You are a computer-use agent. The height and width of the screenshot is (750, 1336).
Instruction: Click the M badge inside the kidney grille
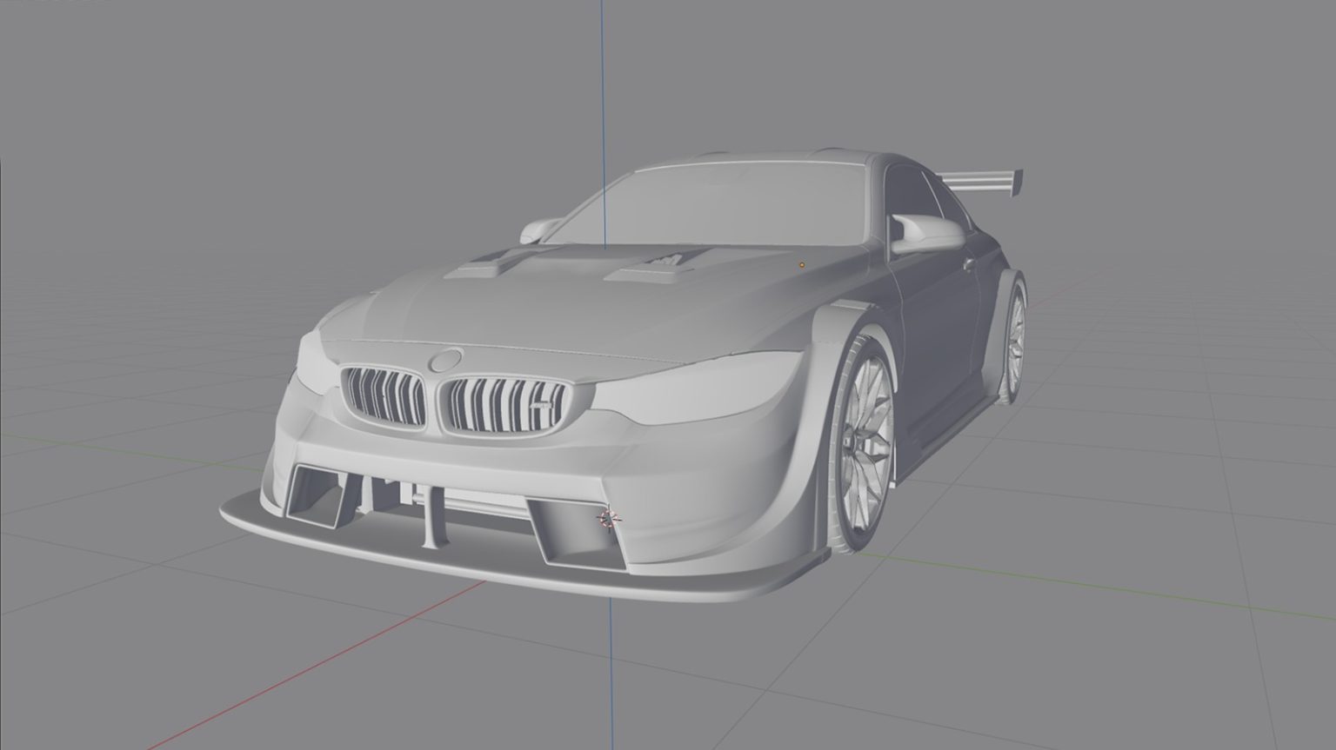pos(541,408)
